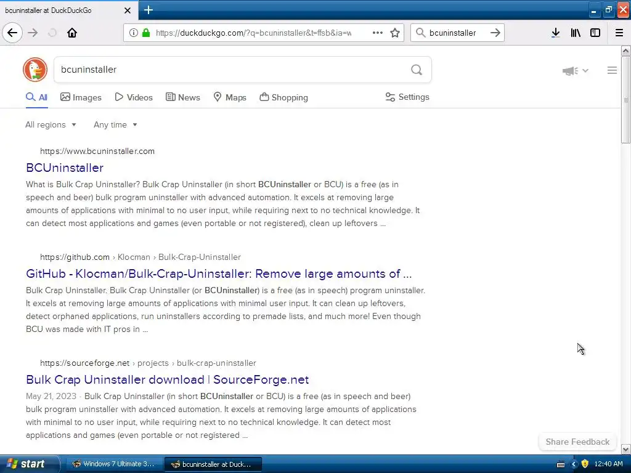Screen dimensions: 631x473
Task: Click the https://www.bcuninstaller.com URL text
Action: [97, 152]
